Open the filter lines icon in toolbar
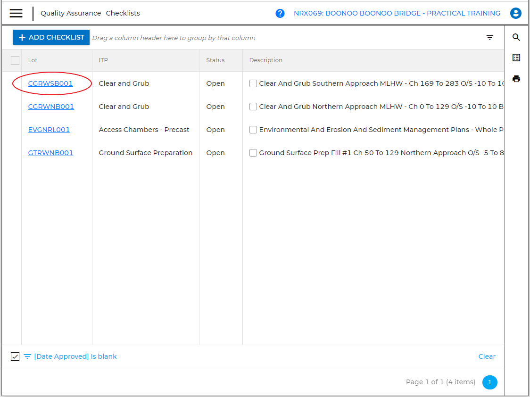 click(x=490, y=38)
